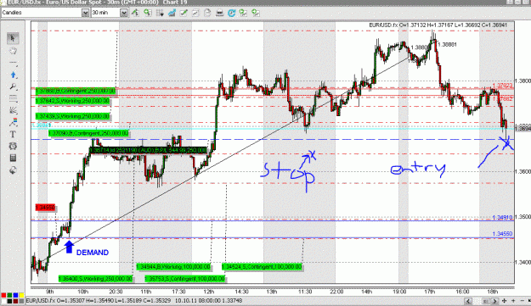Open the calculator tool
531x306 pixels.
pos(13,158)
